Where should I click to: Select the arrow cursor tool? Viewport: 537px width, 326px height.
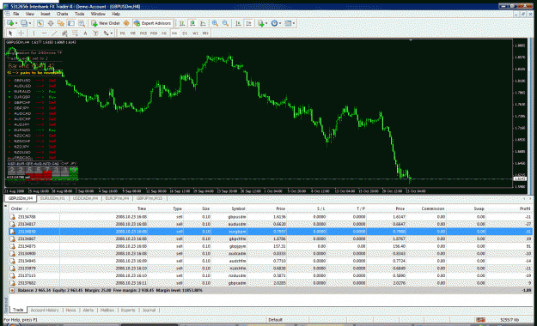[10, 33]
